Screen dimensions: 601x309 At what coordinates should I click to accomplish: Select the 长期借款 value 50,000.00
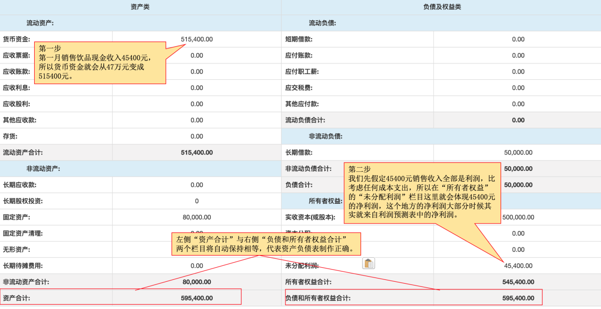click(518, 153)
